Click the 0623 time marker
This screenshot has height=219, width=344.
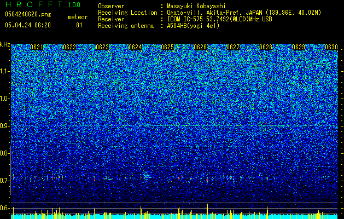click(x=102, y=47)
